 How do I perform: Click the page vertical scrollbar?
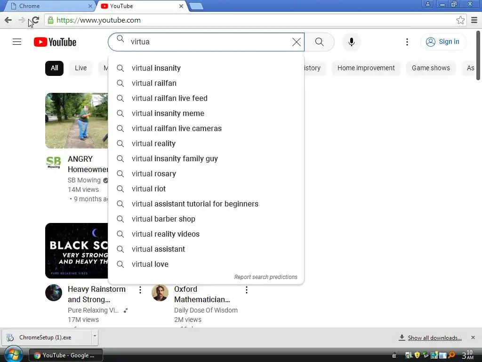[x=478, y=56]
